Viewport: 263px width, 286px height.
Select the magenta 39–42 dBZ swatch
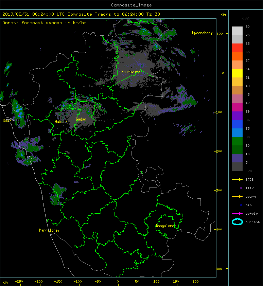237,107
